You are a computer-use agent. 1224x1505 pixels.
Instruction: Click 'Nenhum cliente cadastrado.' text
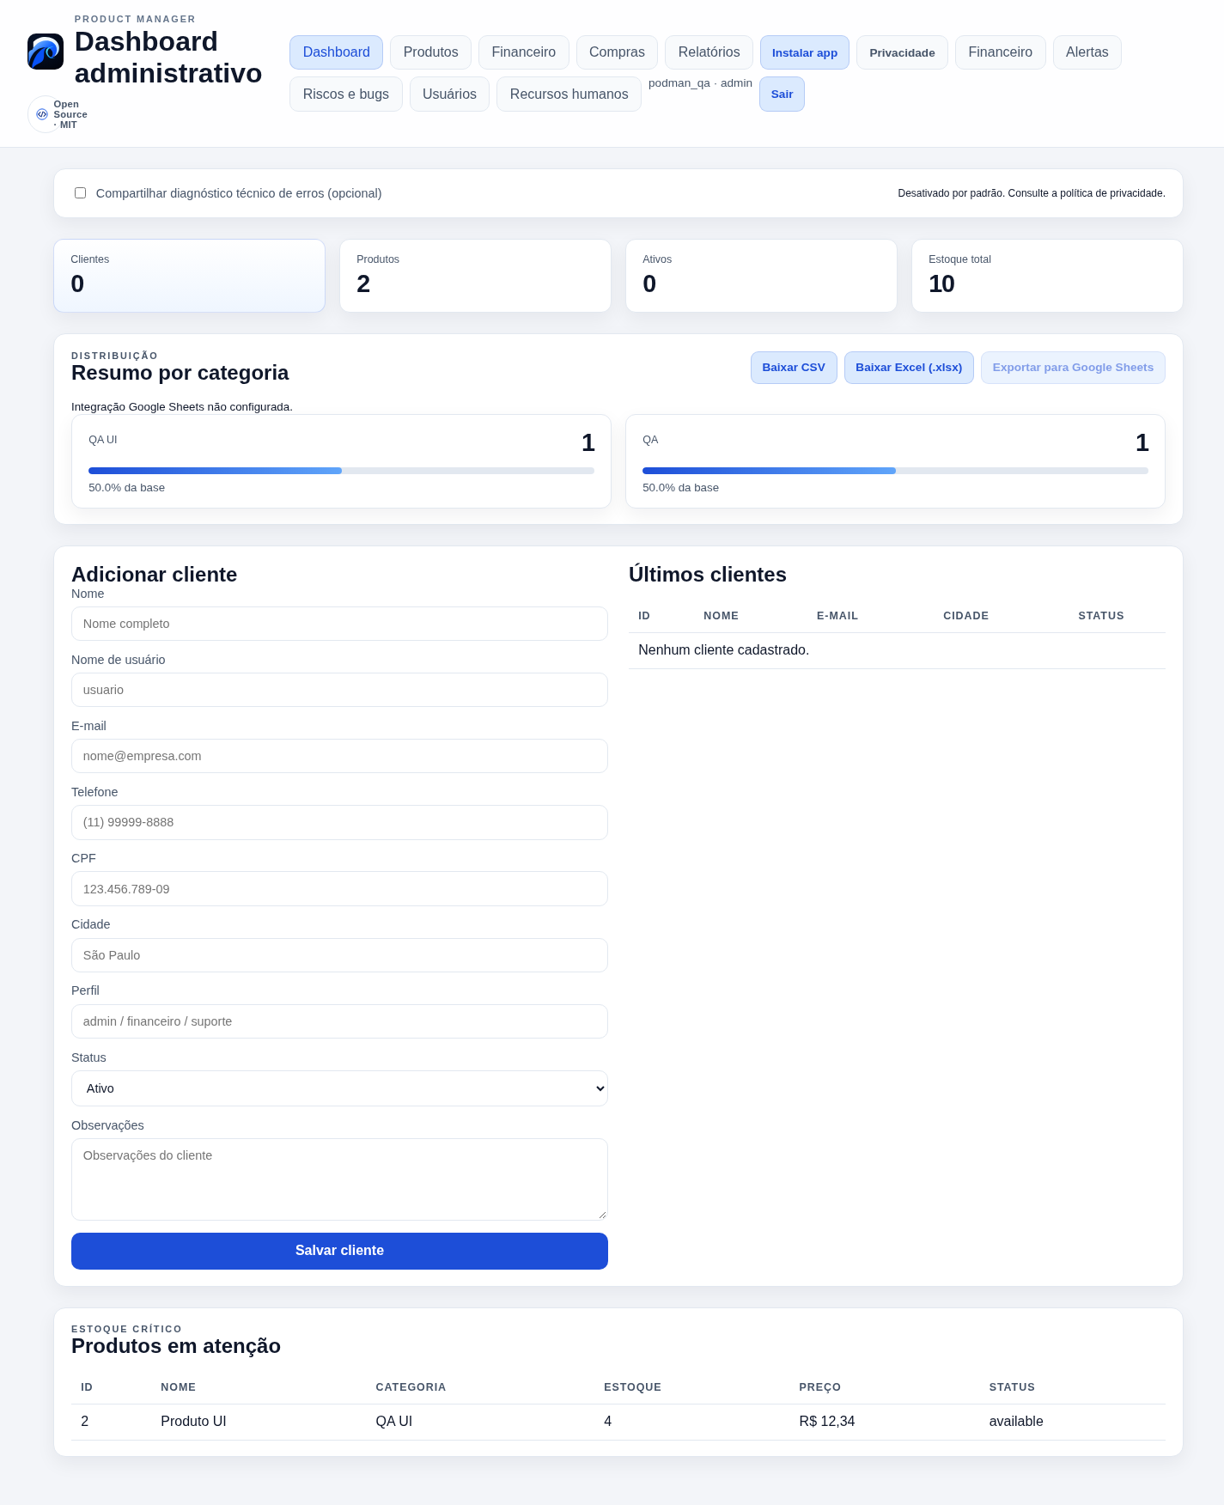click(x=723, y=650)
